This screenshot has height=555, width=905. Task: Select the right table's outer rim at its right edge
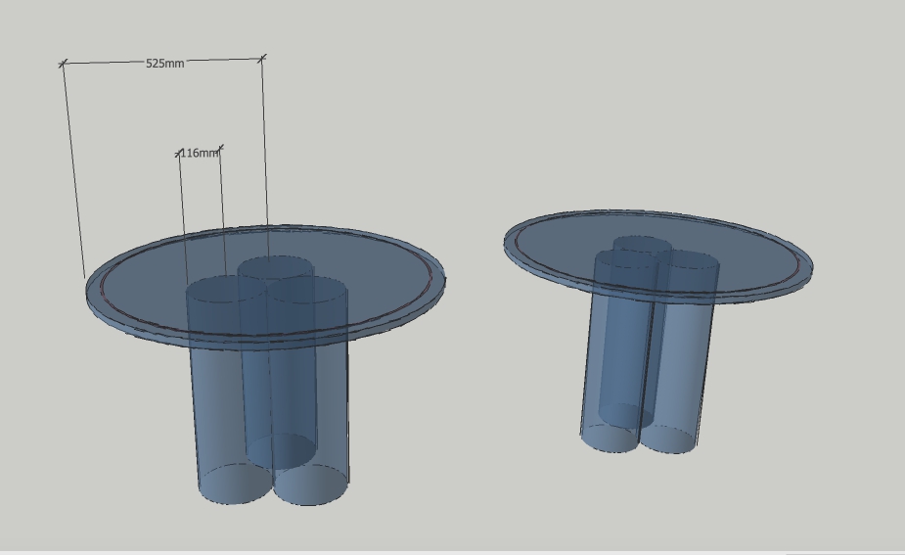coord(808,269)
